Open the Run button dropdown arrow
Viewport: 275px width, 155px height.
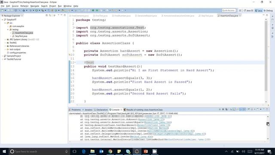[39, 10]
